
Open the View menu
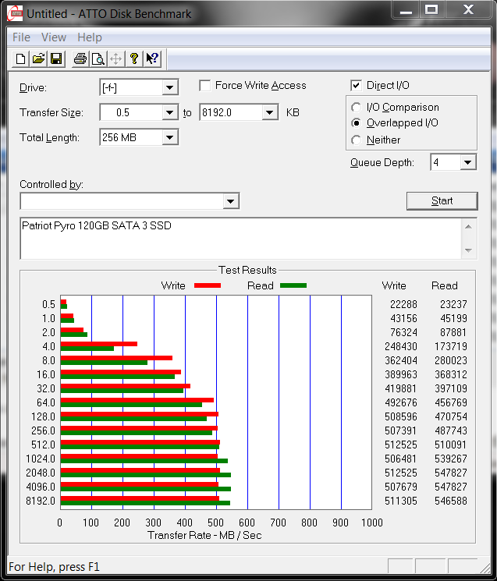(54, 37)
